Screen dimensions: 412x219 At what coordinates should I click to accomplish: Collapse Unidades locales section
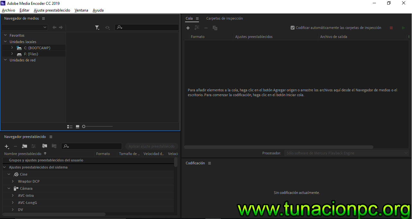[5, 42]
